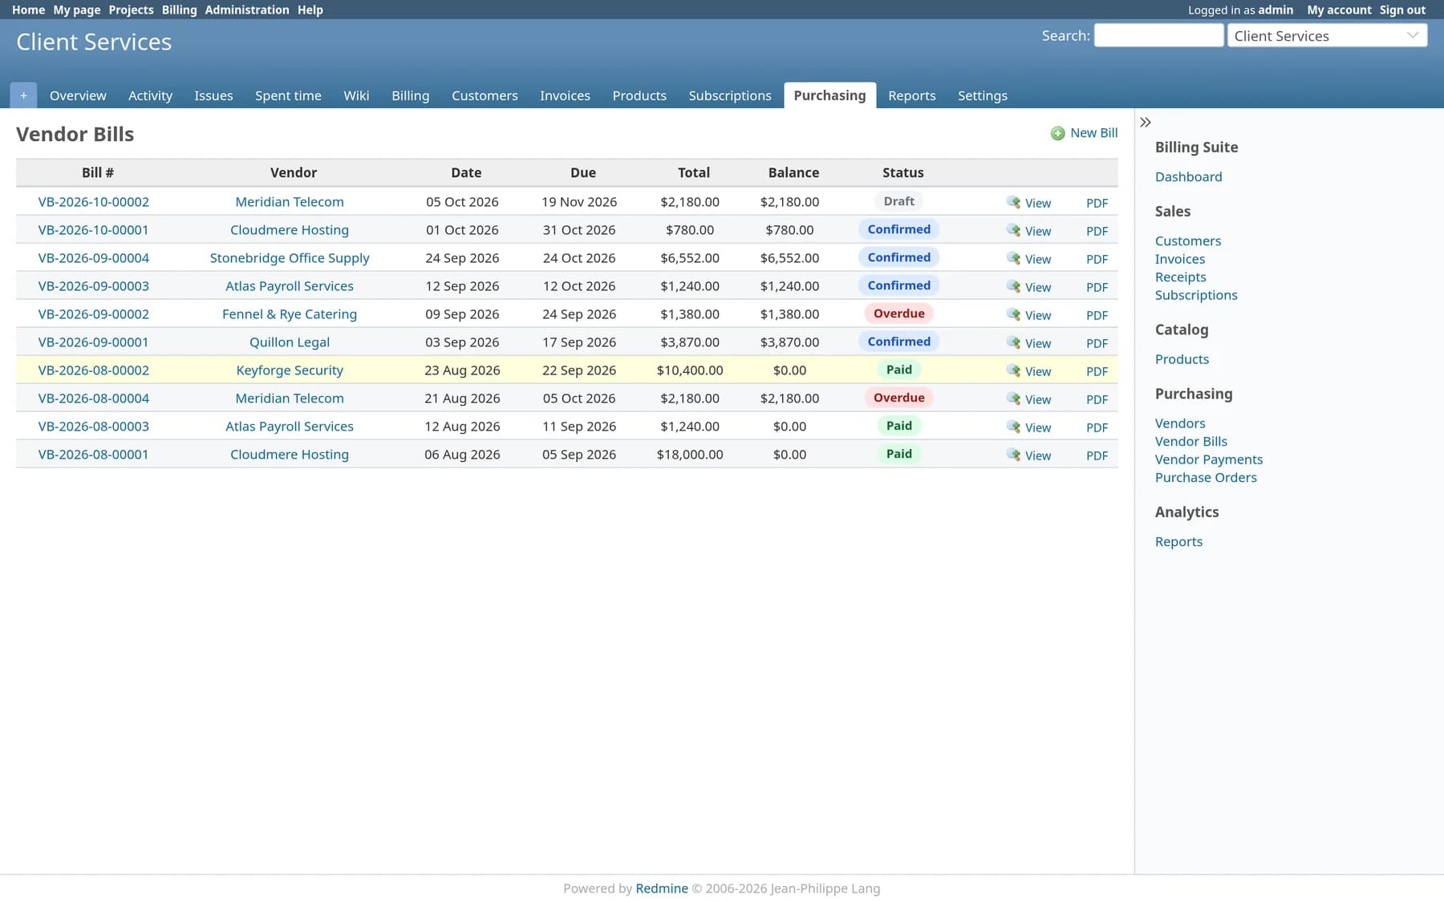This screenshot has height=902, width=1444.
Task: Click the Redmine footer link
Action: pyautogui.click(x=661, y=888)
